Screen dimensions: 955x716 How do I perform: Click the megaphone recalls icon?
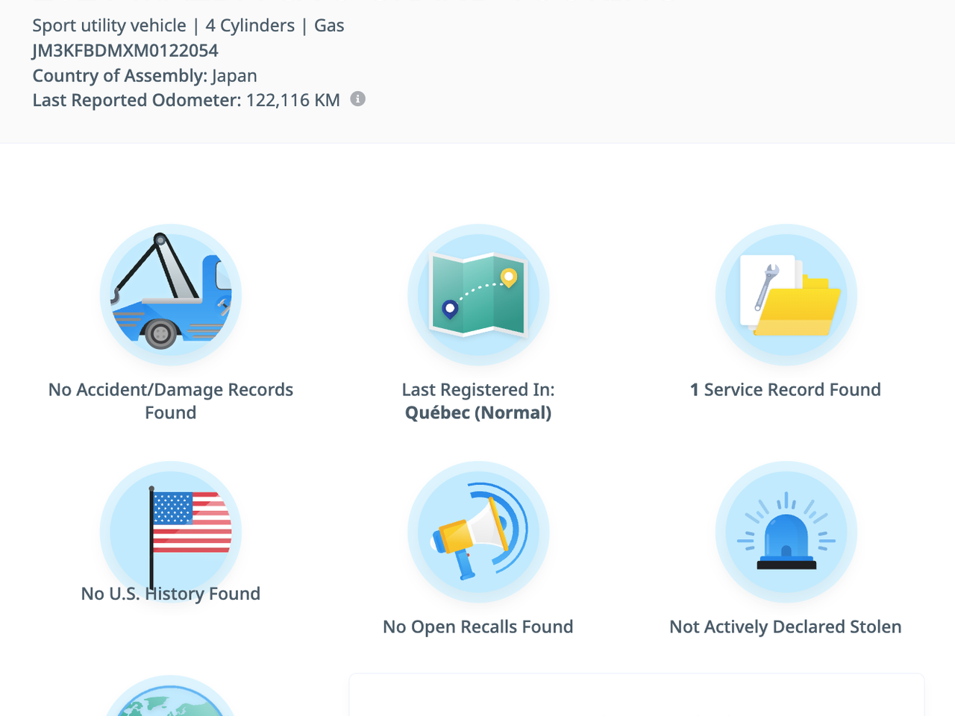point(478,531)
